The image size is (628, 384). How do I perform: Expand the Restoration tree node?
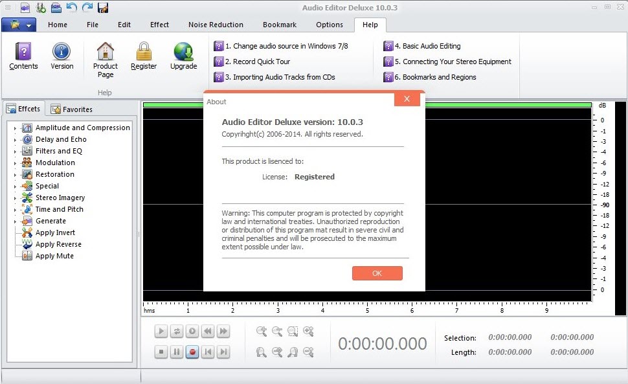pos(16,175)
